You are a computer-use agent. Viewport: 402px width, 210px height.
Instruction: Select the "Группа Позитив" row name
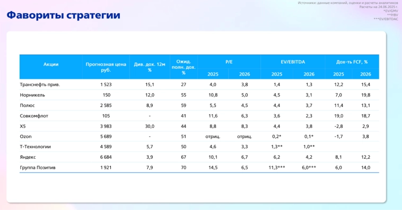pyautogui.click(x=38, y=168)
